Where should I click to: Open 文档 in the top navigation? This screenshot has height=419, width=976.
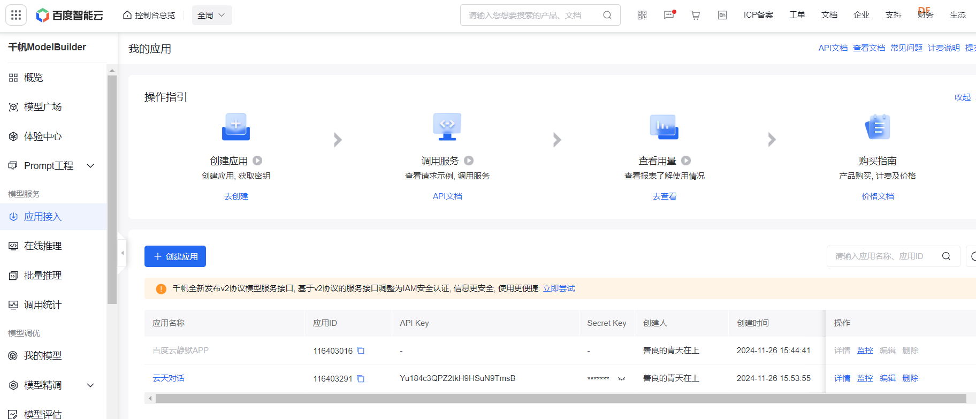point(829,15)
